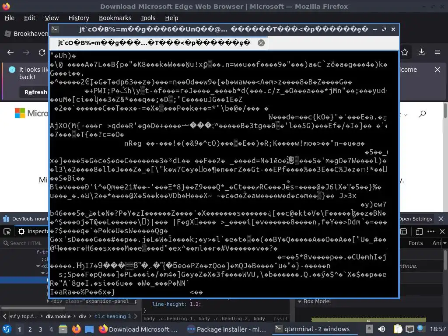Open the file manager from the panel
Image resolution: width=448 pixels, height=336 pixels.
[63, 329]
